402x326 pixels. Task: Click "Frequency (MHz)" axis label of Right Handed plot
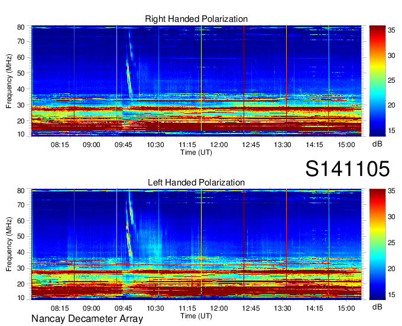[9, 81]
